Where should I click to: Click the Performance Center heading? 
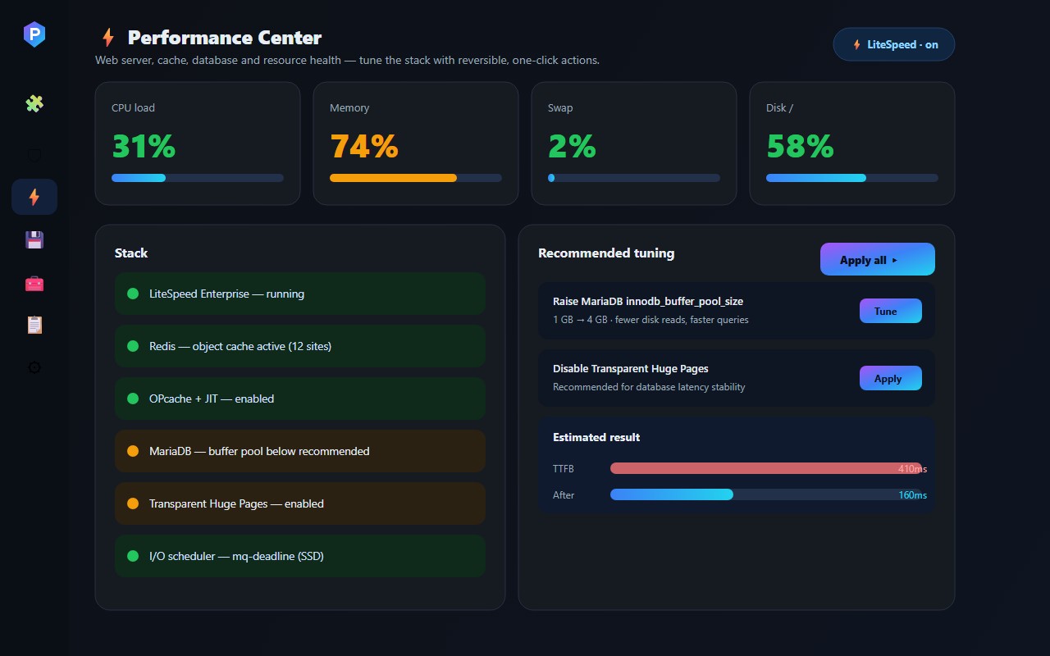225,38
